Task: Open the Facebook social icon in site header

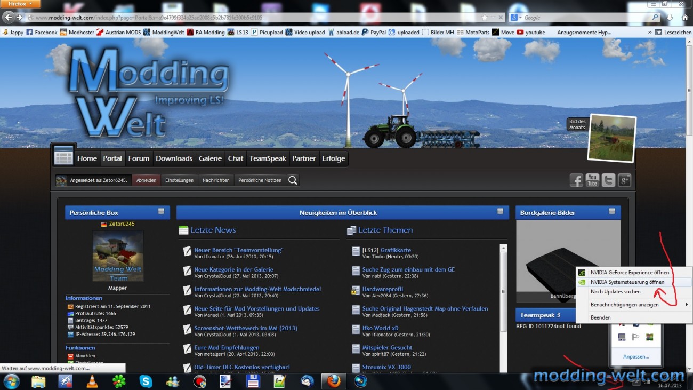Action: (x=576, y=180)
